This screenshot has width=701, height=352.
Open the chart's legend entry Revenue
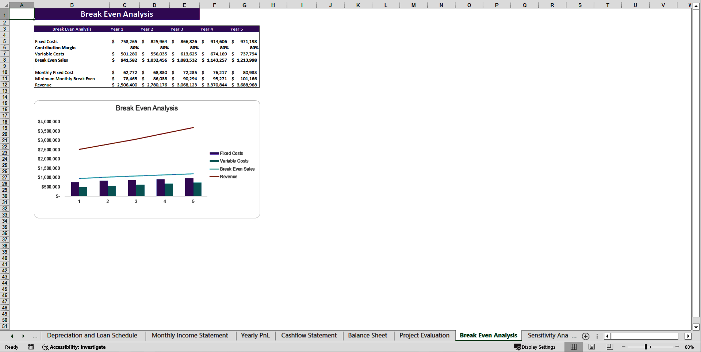[228, 177]
